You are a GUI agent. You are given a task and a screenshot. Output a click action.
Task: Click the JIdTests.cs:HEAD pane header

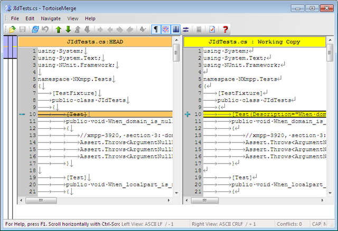[95, 42]
